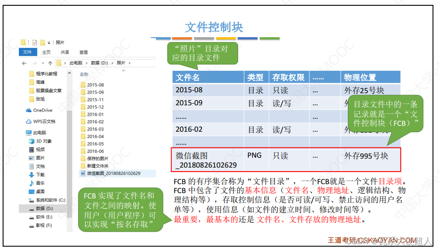
Task: Click the 影视 (F:) drive icon
Action: click(x=31, y=225)
